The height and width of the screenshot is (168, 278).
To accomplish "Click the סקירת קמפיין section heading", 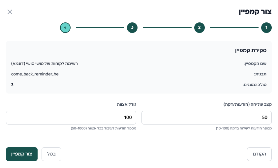I will (x=251, y=50).
